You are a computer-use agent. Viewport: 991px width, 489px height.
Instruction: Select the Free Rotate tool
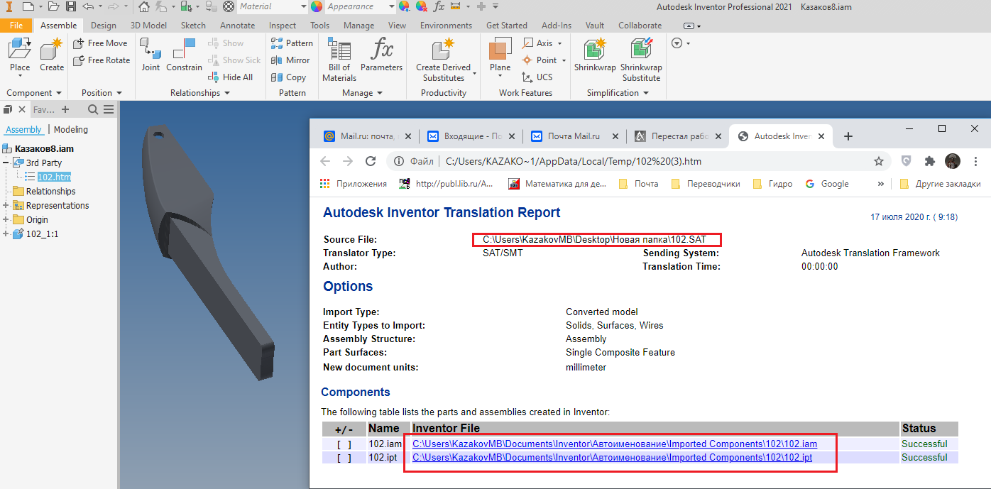pos(102,60)
